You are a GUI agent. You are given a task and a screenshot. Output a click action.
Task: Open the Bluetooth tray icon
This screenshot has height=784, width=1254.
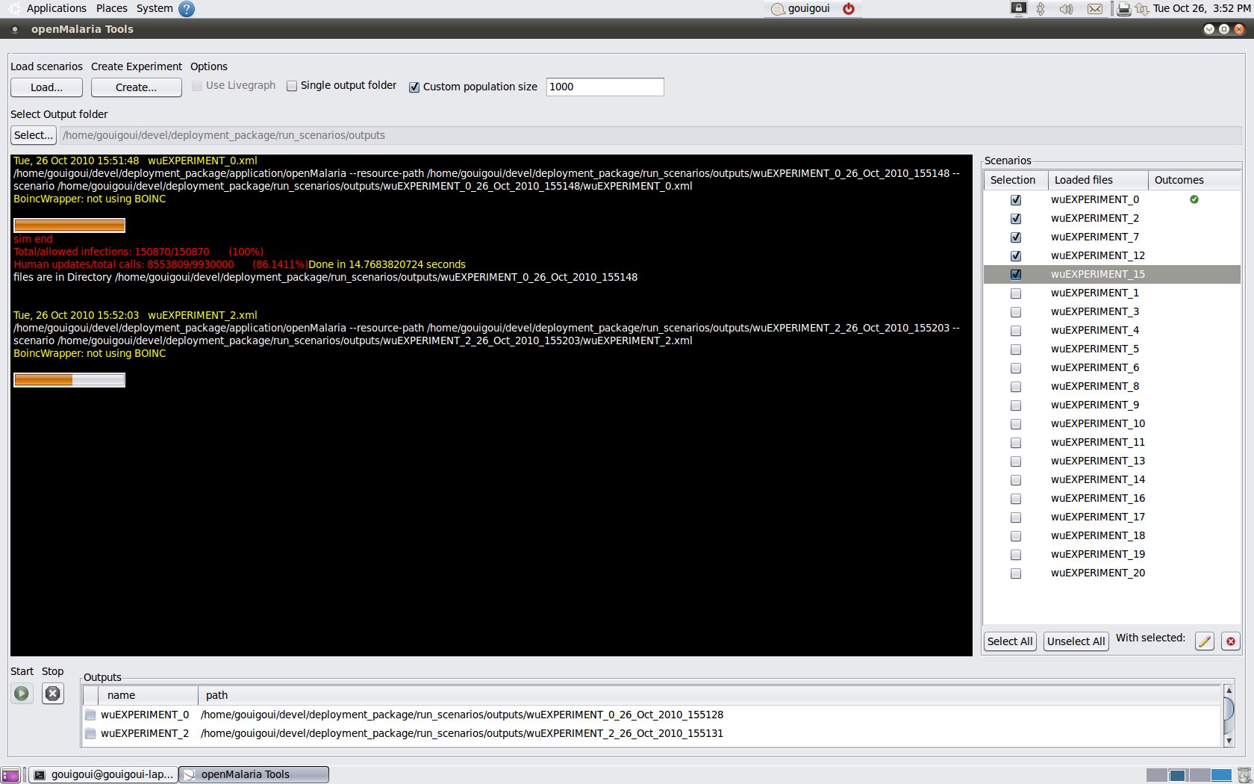coord(1041,9)
